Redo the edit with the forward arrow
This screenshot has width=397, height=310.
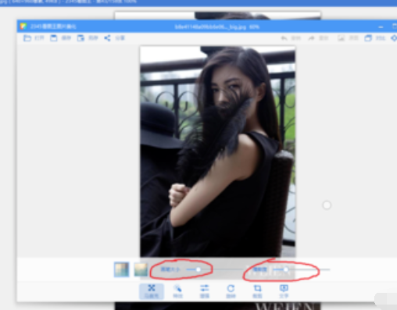[311, 38]
